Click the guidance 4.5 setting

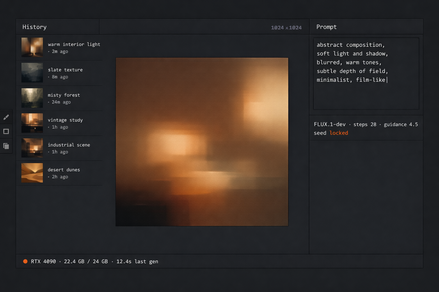[401, 124]
